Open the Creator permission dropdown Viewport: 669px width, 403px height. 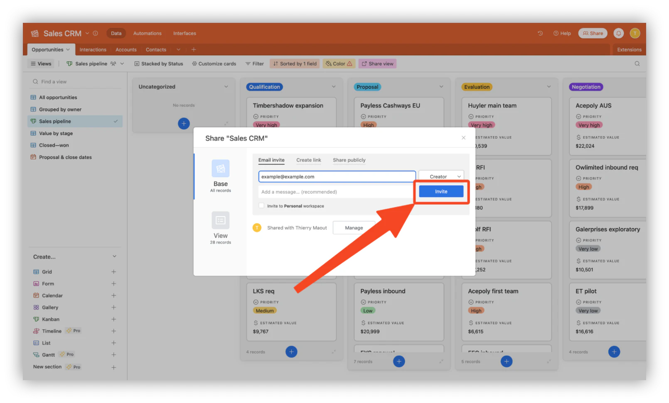coord(441,176)
